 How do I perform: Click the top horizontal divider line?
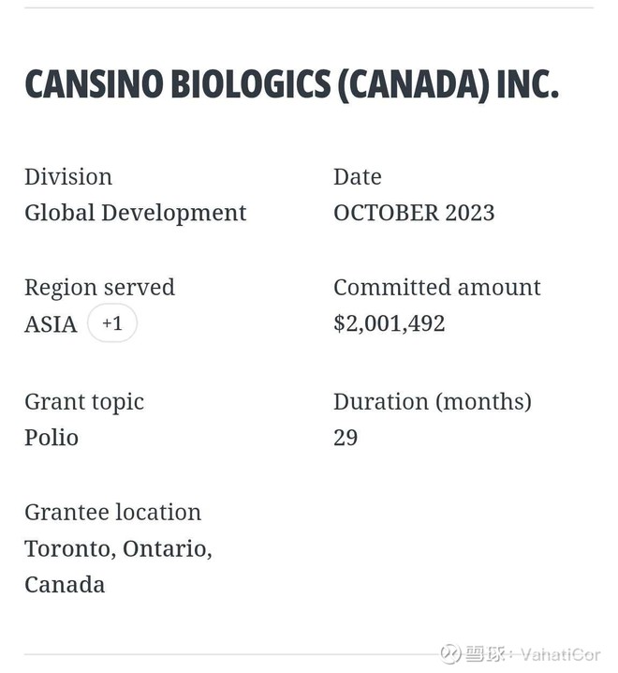click(309, 7)
